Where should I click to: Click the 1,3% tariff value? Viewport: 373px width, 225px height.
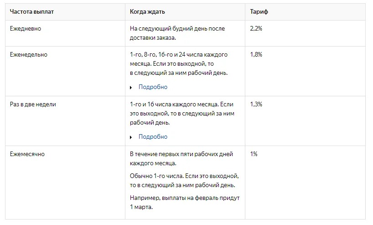tap(256, 105)
